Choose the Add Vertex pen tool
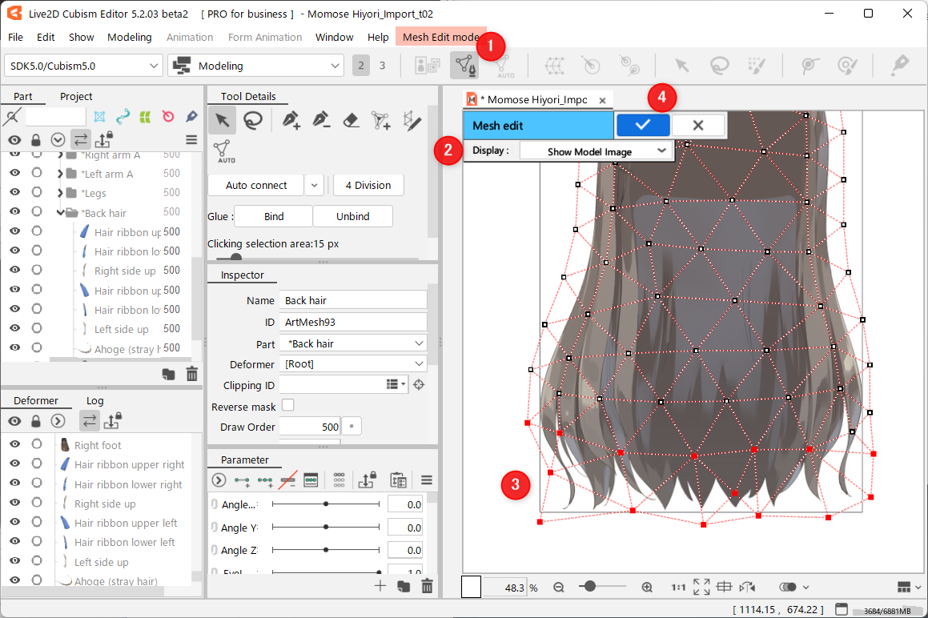Screen dimensions: 928x618 pos(291,120)
